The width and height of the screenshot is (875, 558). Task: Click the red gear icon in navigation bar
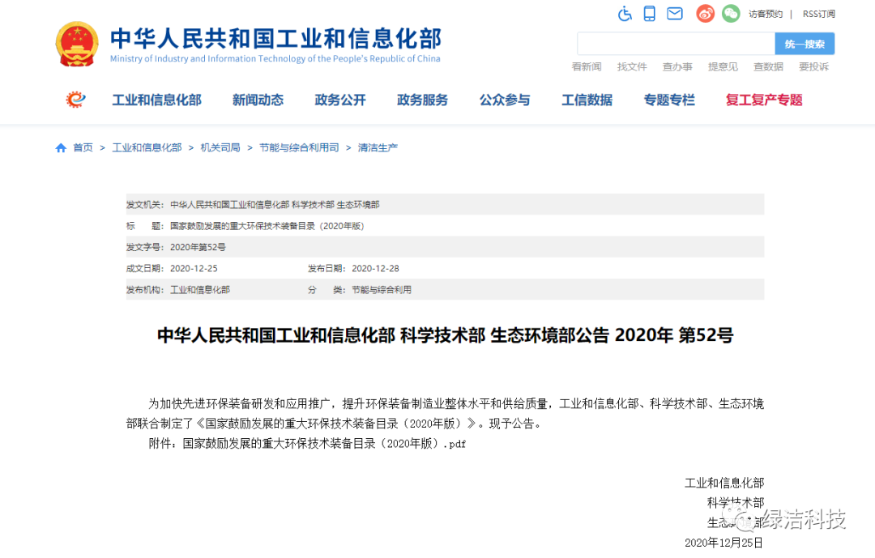click(x=75, y=100)
